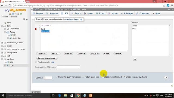174x98 pixels.
Task: Expand the phpmyadmin database node
Action: [2, 53]
